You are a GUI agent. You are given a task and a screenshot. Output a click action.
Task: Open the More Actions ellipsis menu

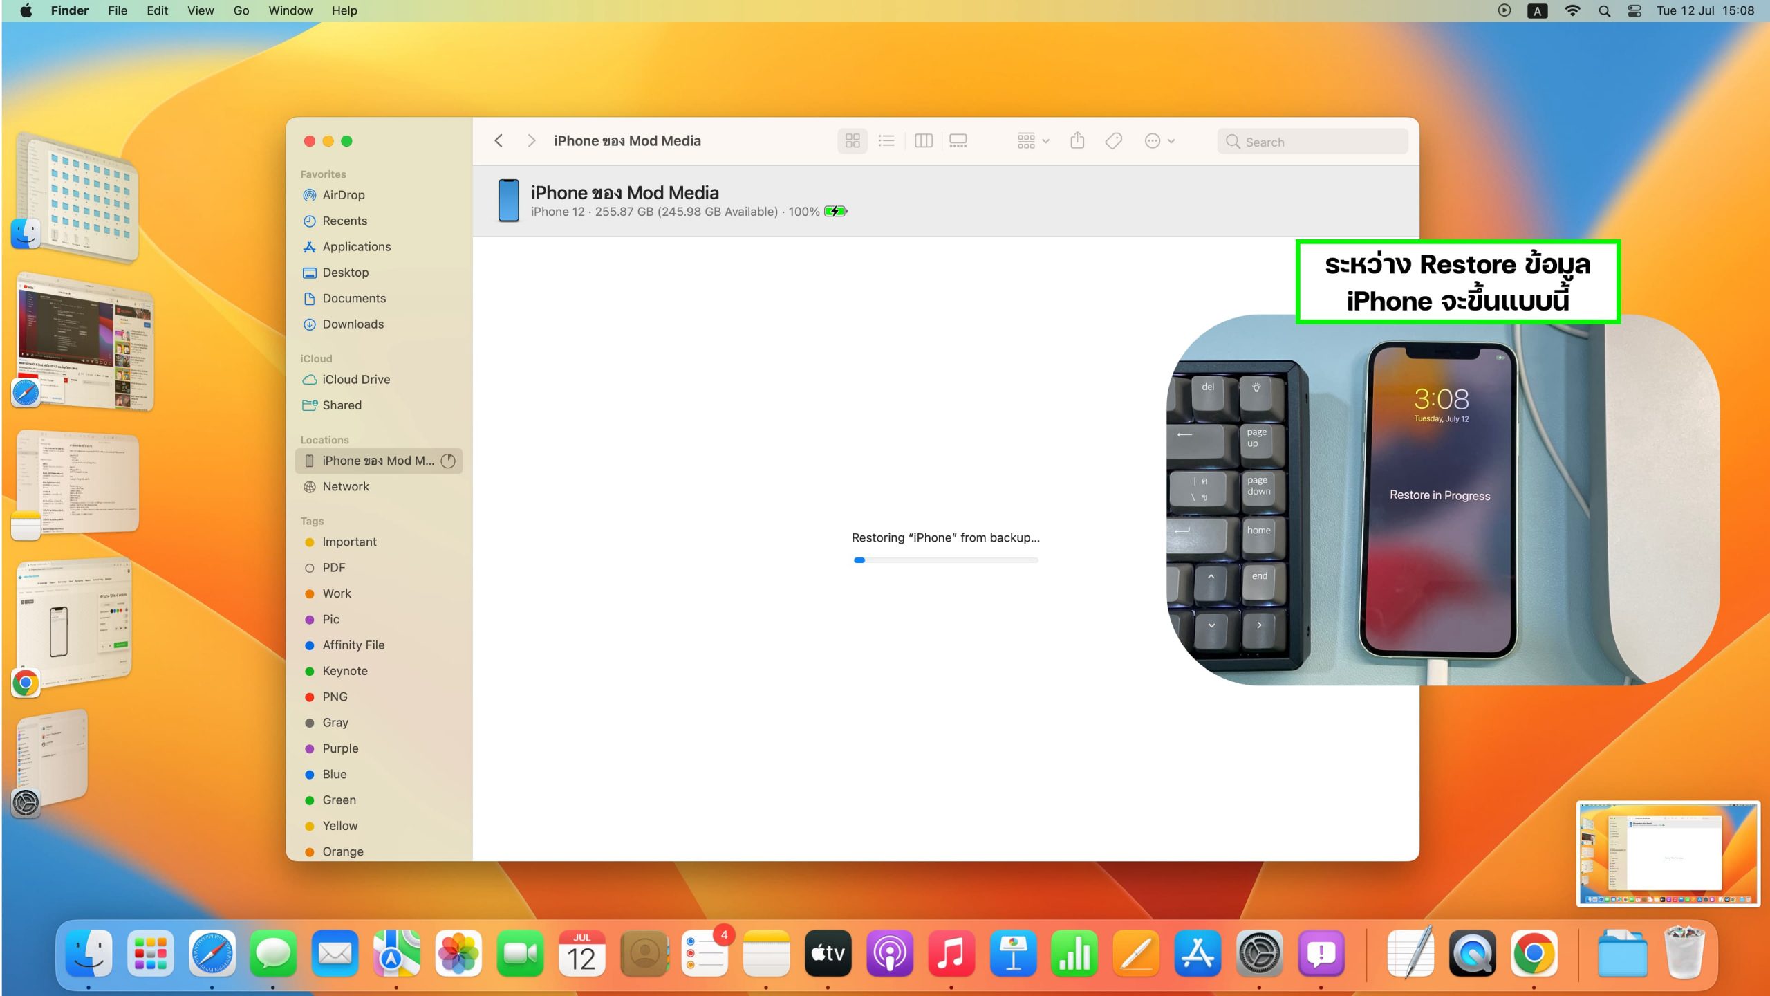[1159, 141]
